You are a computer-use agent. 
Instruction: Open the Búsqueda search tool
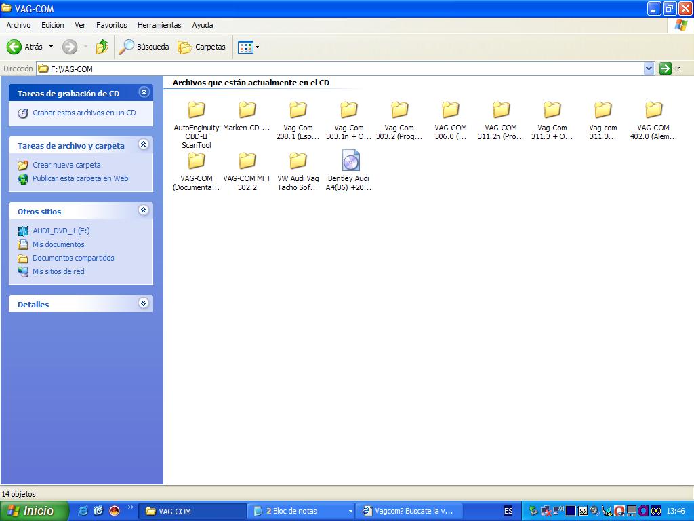click(x=144, y=47)
